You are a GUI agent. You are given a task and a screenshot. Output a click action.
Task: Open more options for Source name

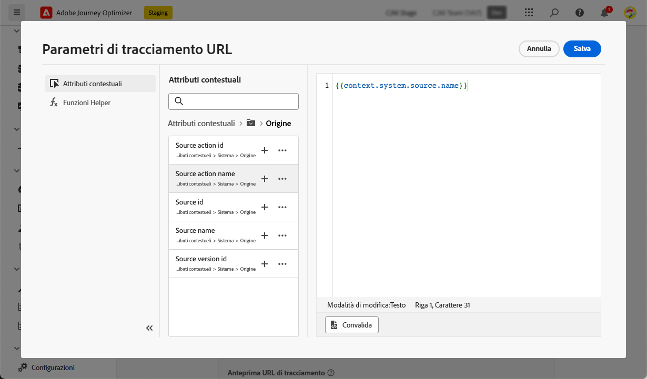282,235
